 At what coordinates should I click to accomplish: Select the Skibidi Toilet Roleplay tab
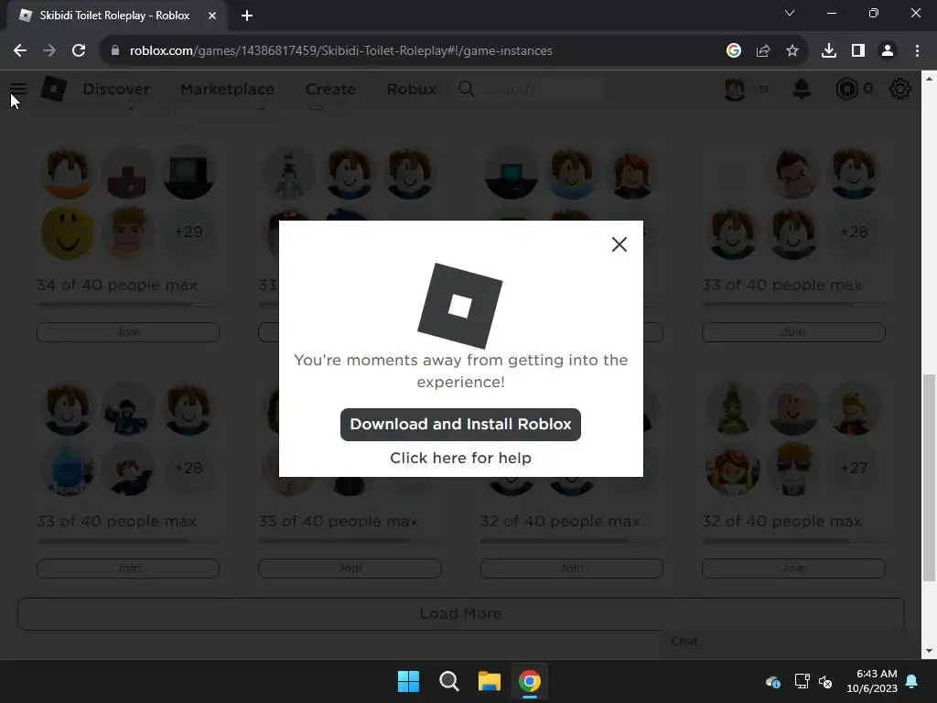coord(116,16)
